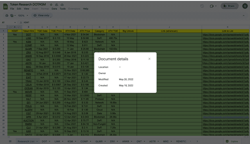The width and height of the screenshot is (250, 144).
Task: Open the Google Sheets home icon
Action: 5,7
